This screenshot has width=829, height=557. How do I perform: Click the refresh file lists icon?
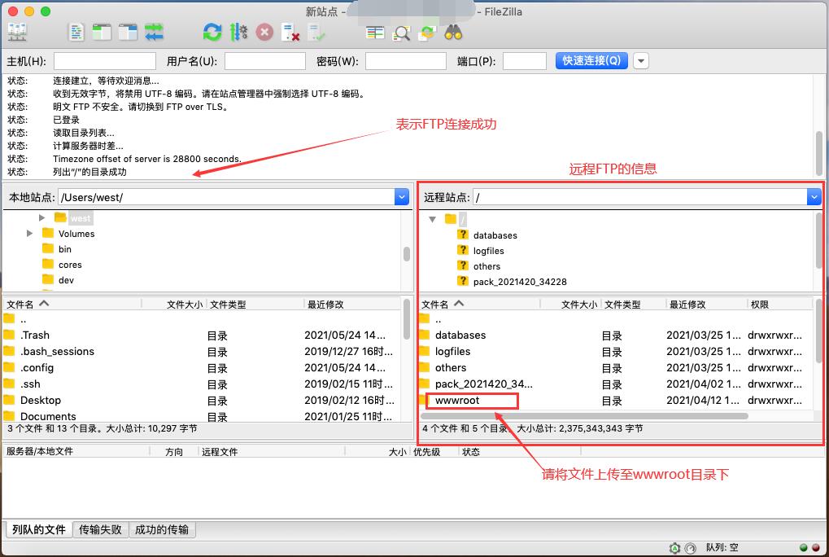212,32
